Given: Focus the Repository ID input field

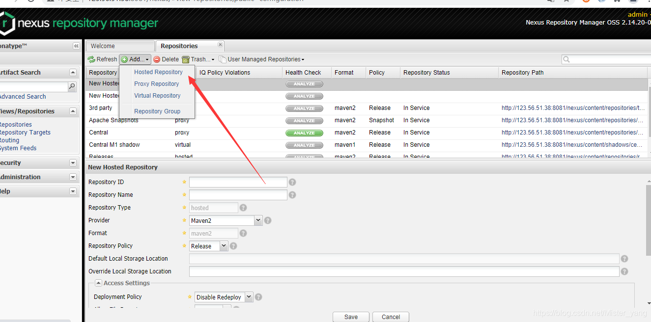Looking at the screenshot, I should (x=238, y=182).
